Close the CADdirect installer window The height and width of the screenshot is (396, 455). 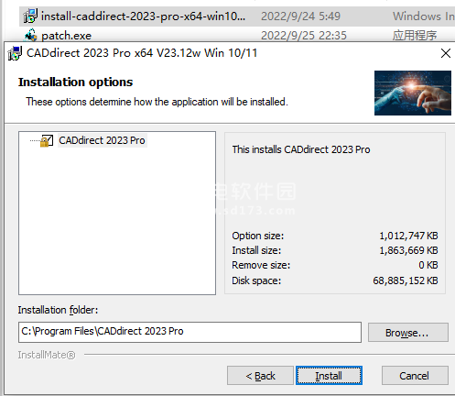tap(446, 53)
